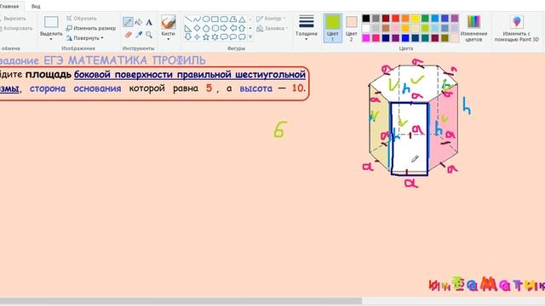Choose the Six-point star shape
The width and height of the screenshot is (545, 306).
(215, 37)
